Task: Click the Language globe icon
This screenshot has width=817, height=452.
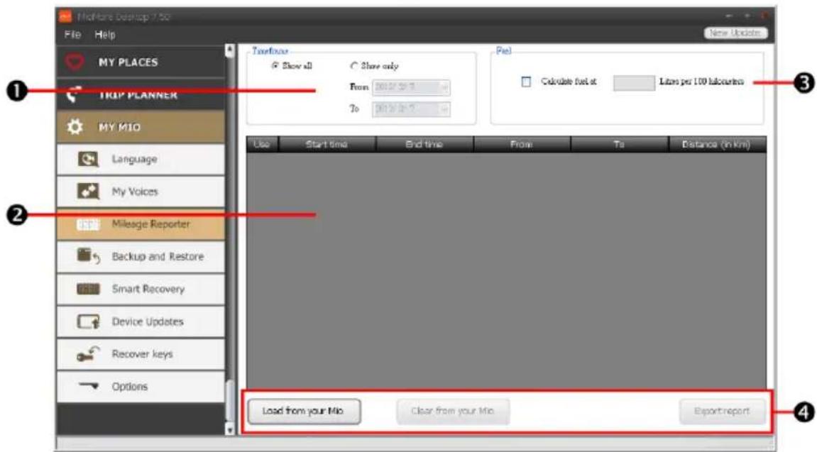Action: (87, 159)
